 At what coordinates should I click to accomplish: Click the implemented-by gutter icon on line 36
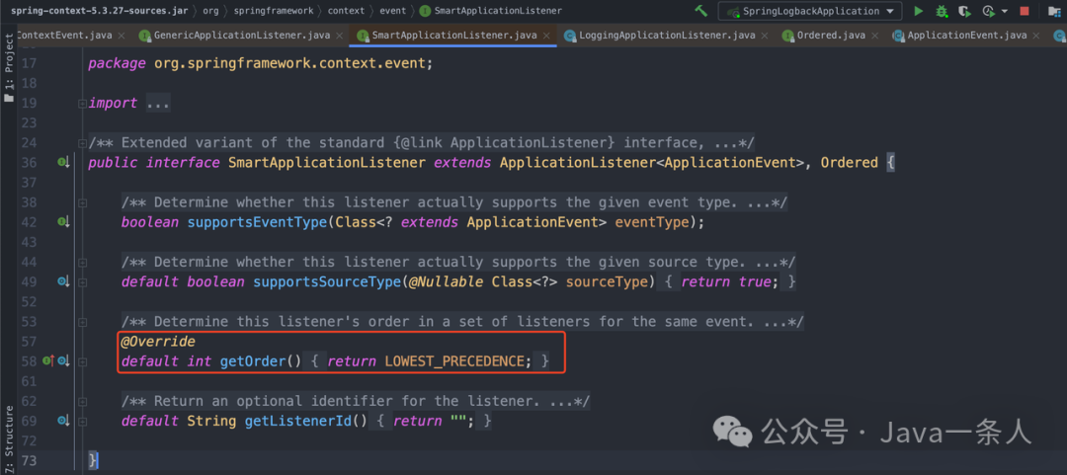(61, 162)
